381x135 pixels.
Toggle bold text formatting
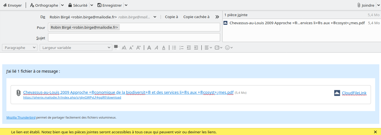click(x=149, y=48)
